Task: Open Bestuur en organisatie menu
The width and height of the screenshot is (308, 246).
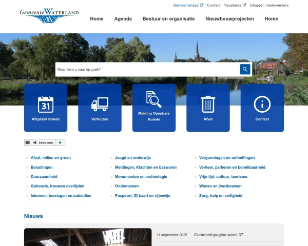Action: click(x=168, y=19)
